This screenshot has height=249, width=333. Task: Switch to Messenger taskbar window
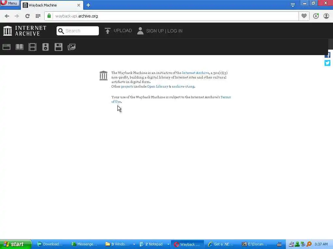(x=84, y=244)
